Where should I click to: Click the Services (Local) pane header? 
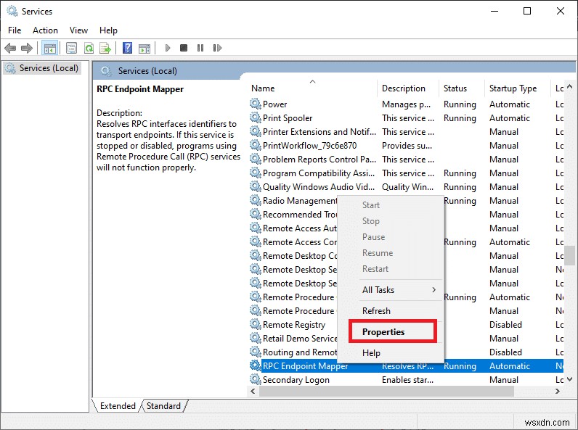pos(147,71)
